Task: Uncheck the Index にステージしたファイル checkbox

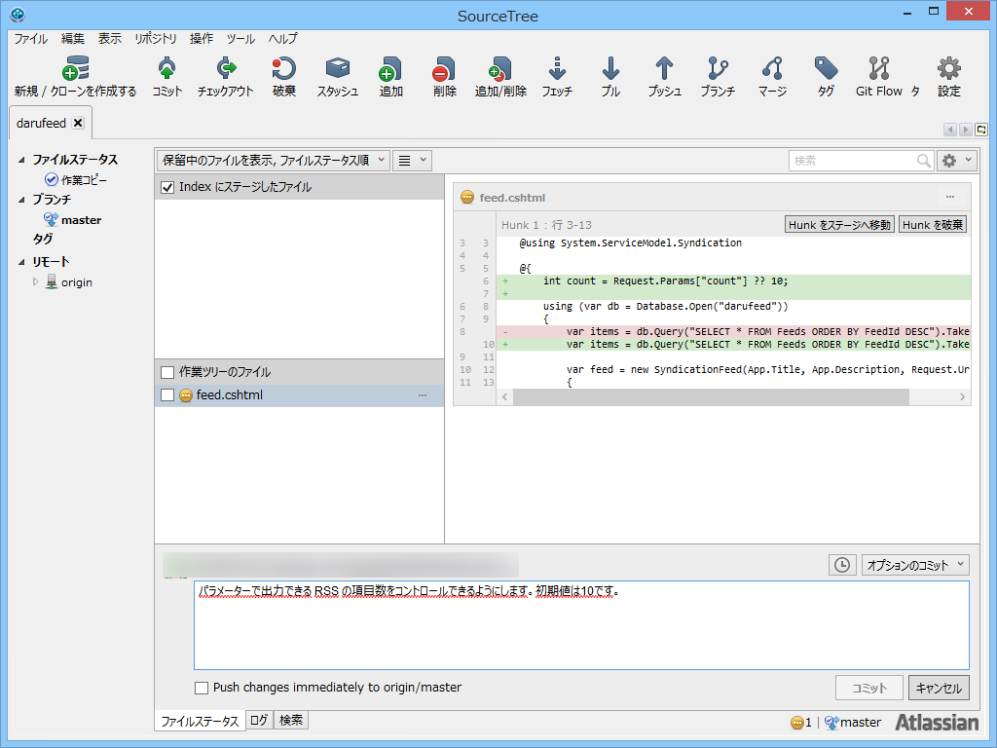Action: click(x=167, y=187)
